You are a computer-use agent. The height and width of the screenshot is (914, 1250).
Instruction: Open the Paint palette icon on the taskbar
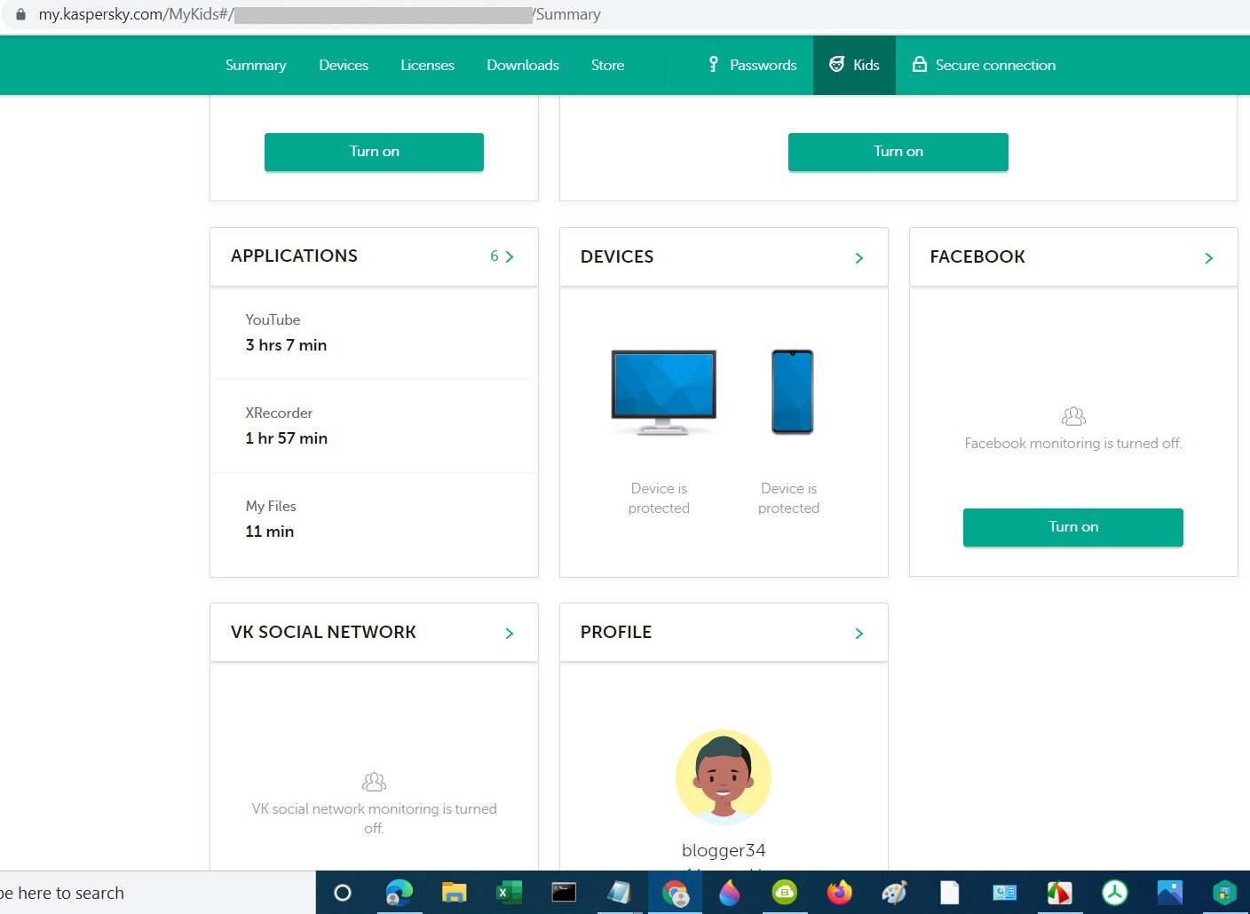click(894, 893)
